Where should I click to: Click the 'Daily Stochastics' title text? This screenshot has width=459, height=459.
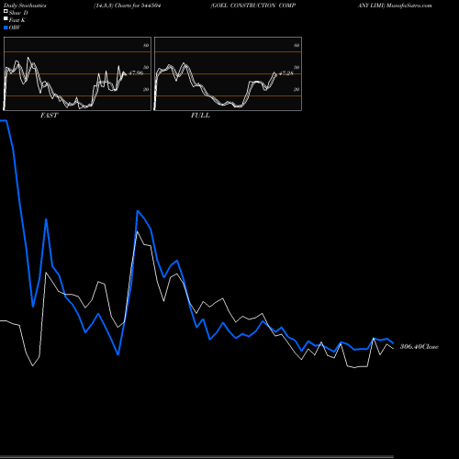25,6
